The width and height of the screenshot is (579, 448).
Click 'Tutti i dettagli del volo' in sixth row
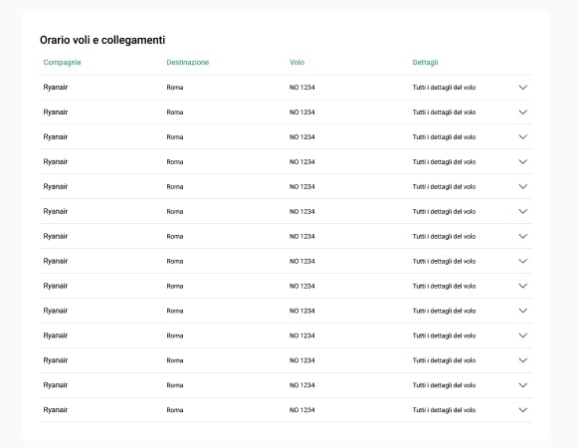(x=444, y=211)
